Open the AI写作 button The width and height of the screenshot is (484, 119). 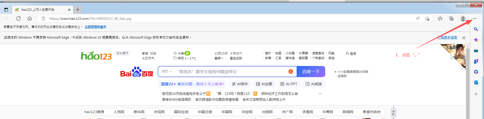(x=240, y=84)
